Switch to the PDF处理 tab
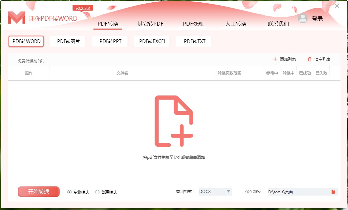Viewport: 348px width, 210px height. 193,24
